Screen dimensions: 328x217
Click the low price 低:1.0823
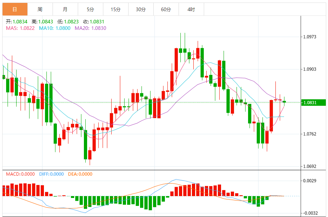coord(68,22)
